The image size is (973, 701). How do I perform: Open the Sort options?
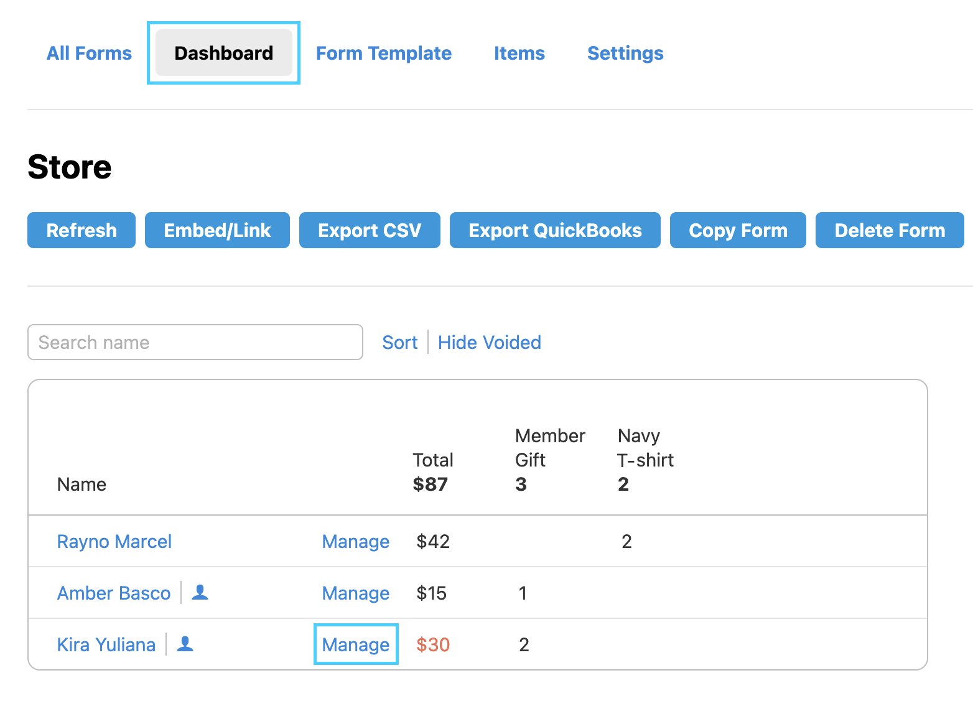coord(399,343)
